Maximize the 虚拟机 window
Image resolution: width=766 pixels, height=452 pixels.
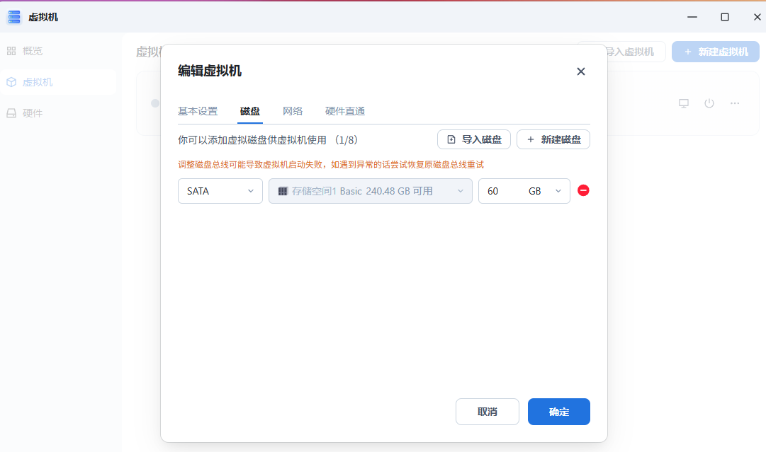(x=724, y=17)
